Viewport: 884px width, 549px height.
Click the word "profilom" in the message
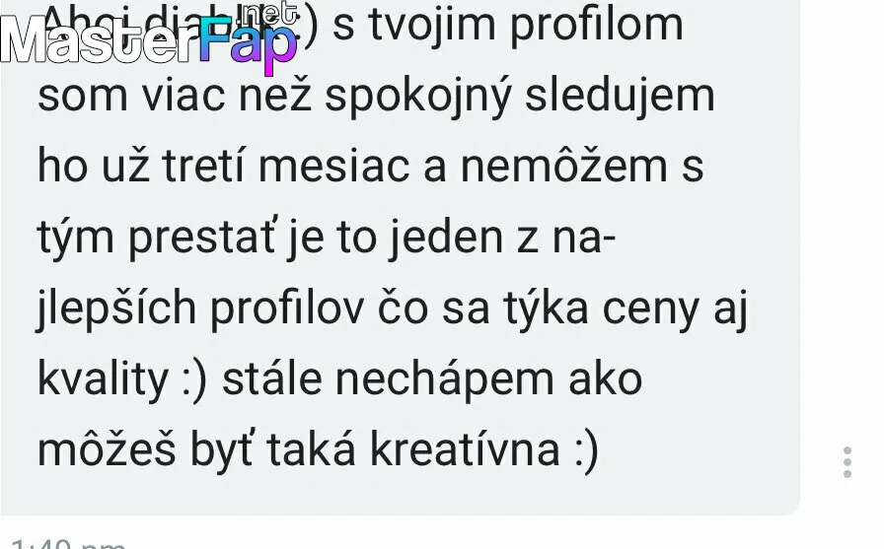pyautogui.click(x=596, y=27)
